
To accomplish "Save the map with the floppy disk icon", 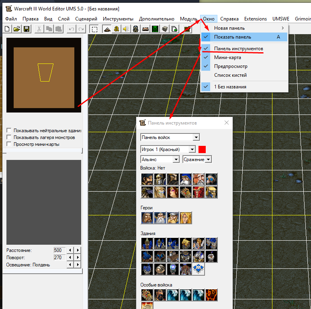I will (x=27, y=29).
